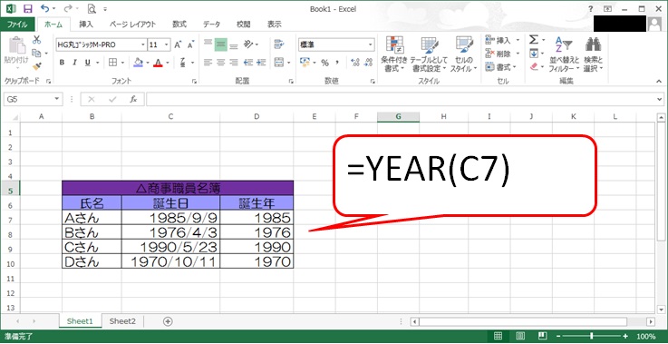Increase font size with larger A icon
The image size is (668, 344).
click(178, 44)
